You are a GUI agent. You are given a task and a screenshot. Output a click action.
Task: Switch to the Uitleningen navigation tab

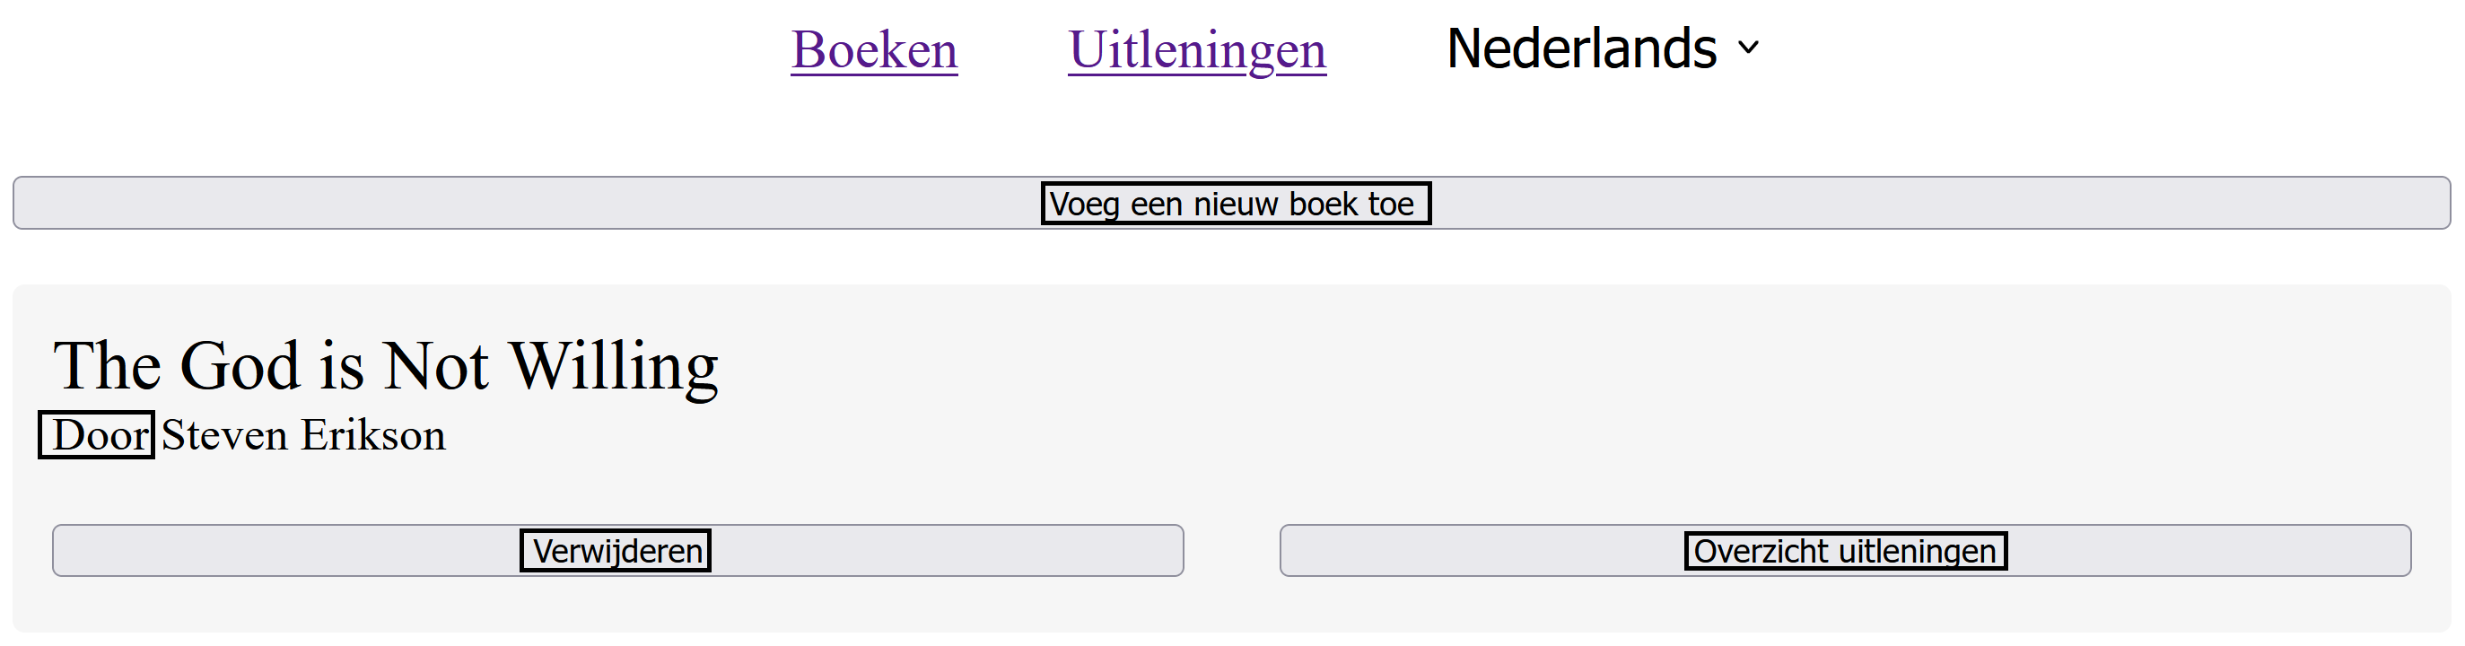pos(1196,49)
